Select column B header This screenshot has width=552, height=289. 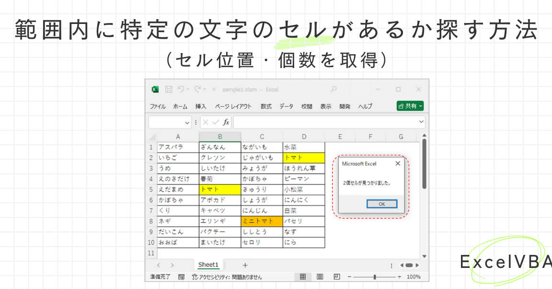pos(220,137)
